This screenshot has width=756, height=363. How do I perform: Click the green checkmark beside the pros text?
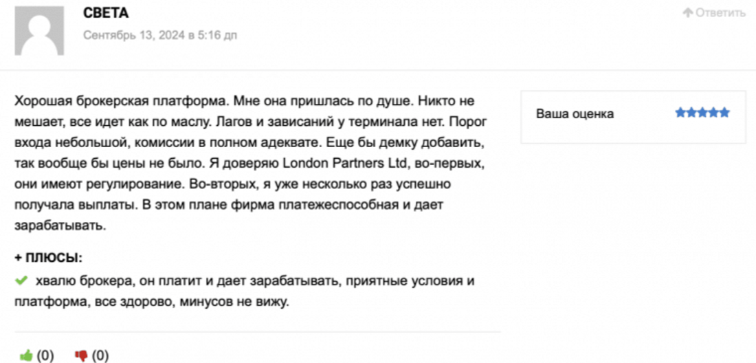21,280
